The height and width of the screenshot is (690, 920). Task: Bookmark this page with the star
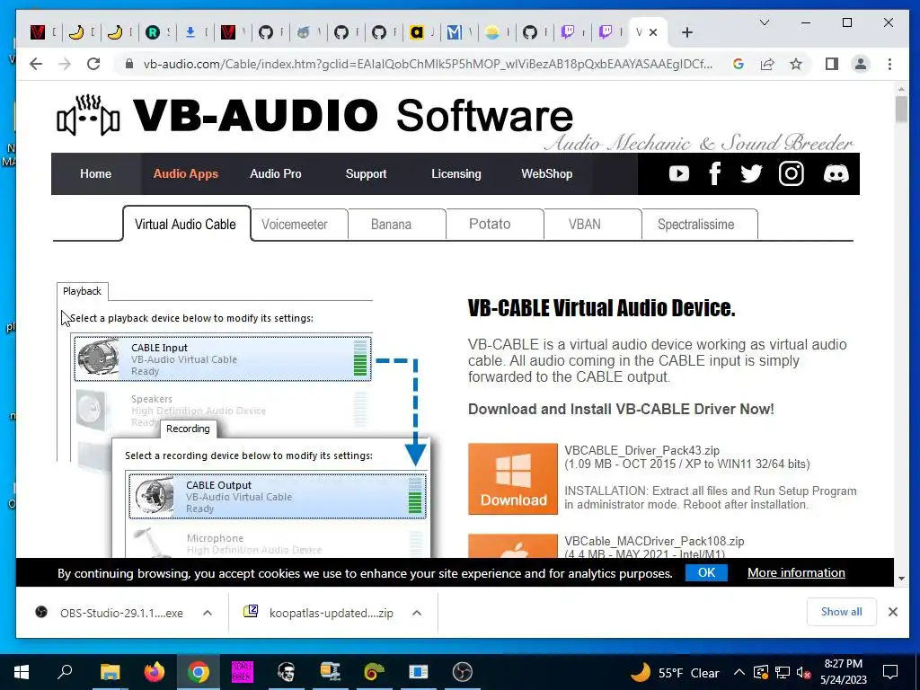[x=796, y=64]
